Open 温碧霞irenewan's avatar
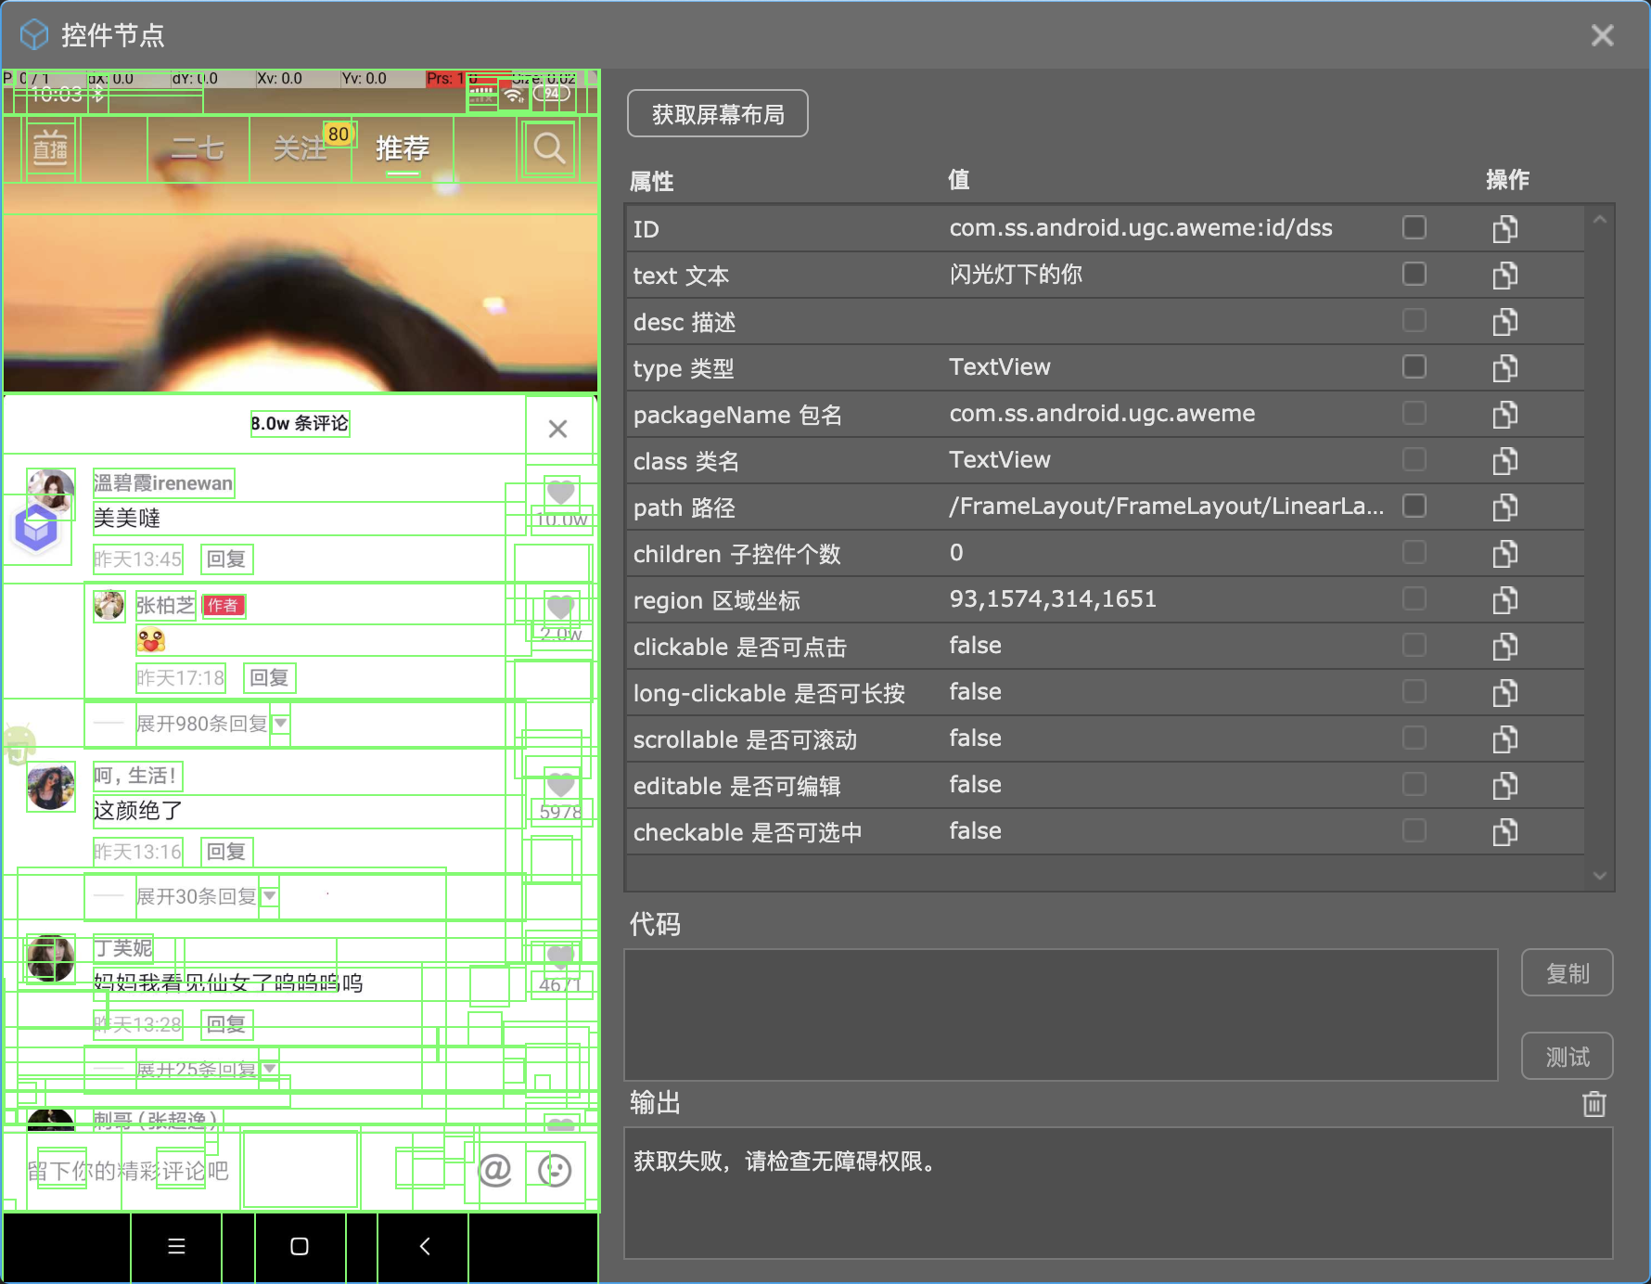The image size is (1651, 1284). click(x=51, y=493)
